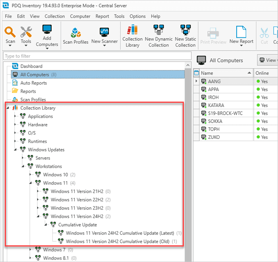Open the Add Computers dropdown arrow
The image size is (278, 262).
click(x=47, y=48)
